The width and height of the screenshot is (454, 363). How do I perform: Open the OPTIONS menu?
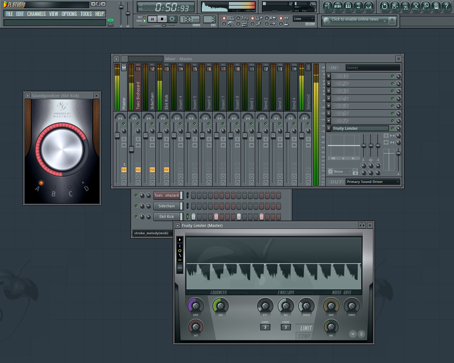click(x=69, y=14)
